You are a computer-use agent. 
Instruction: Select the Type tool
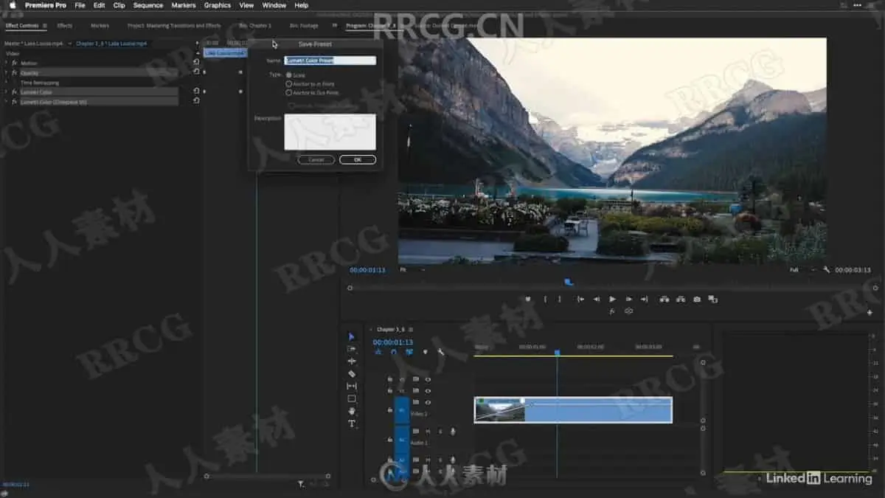pos(352,423)
